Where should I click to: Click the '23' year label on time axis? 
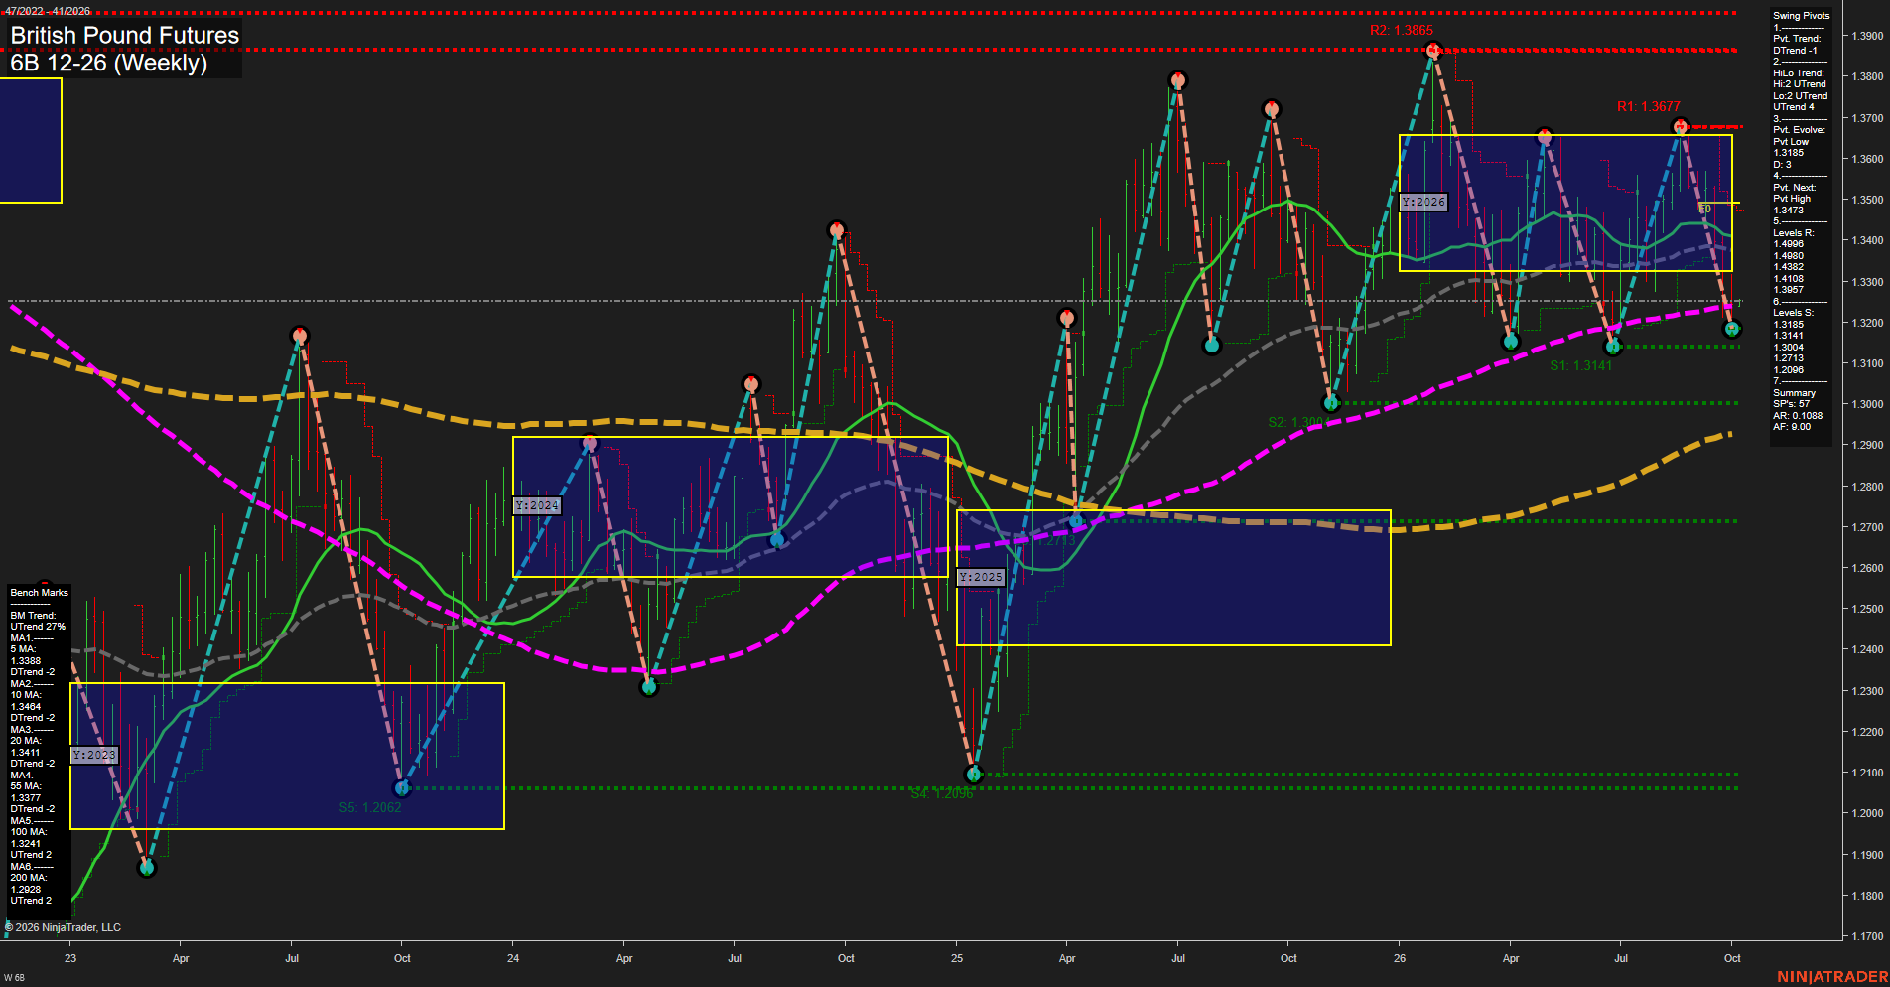pos(70,958)
